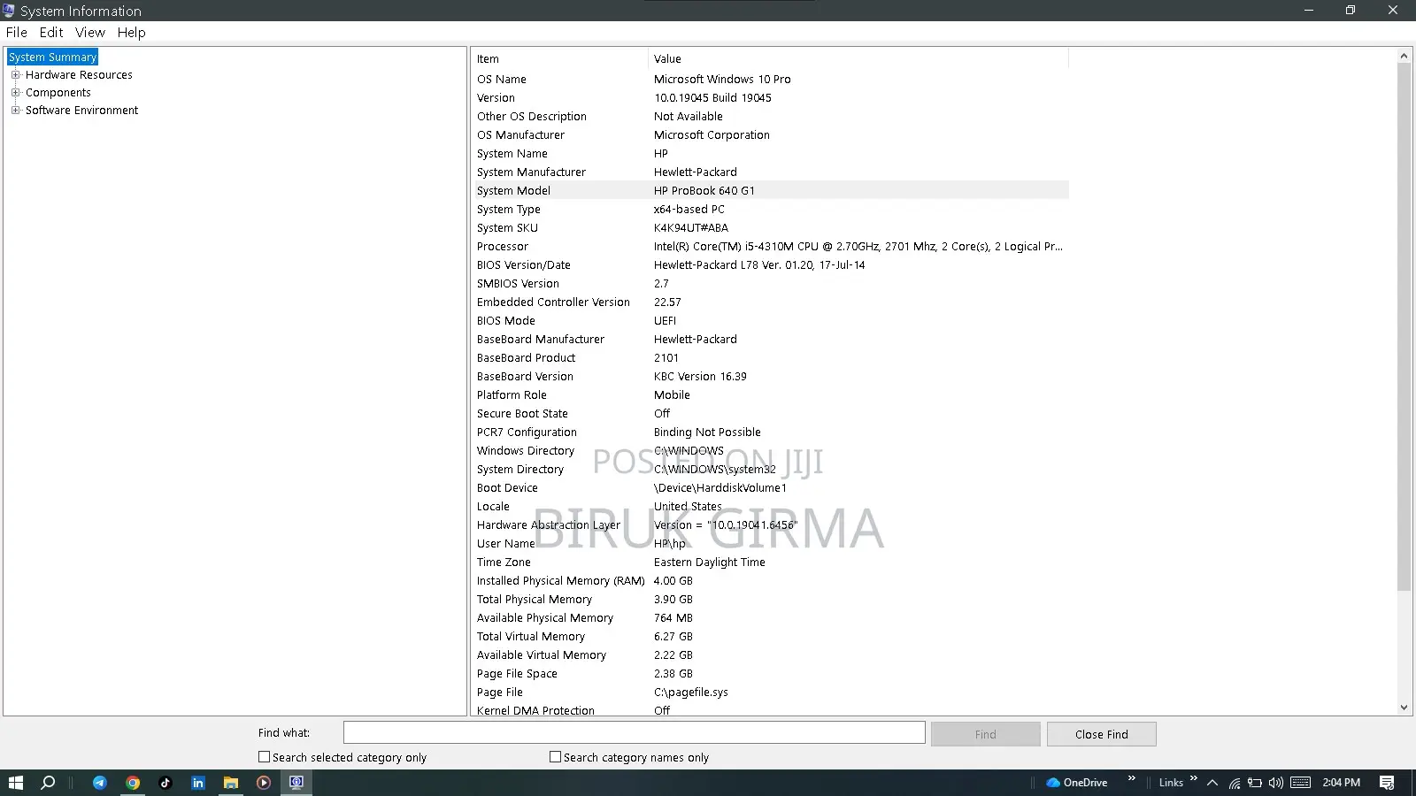
Task: Click the Find what input field
Action: tap(634, 733)
